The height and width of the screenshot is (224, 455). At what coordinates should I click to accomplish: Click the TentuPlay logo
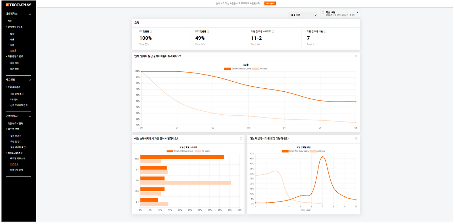(x=18, y=5)
